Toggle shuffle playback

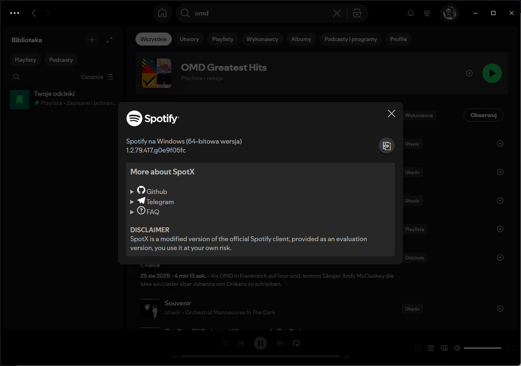point(225,343)
